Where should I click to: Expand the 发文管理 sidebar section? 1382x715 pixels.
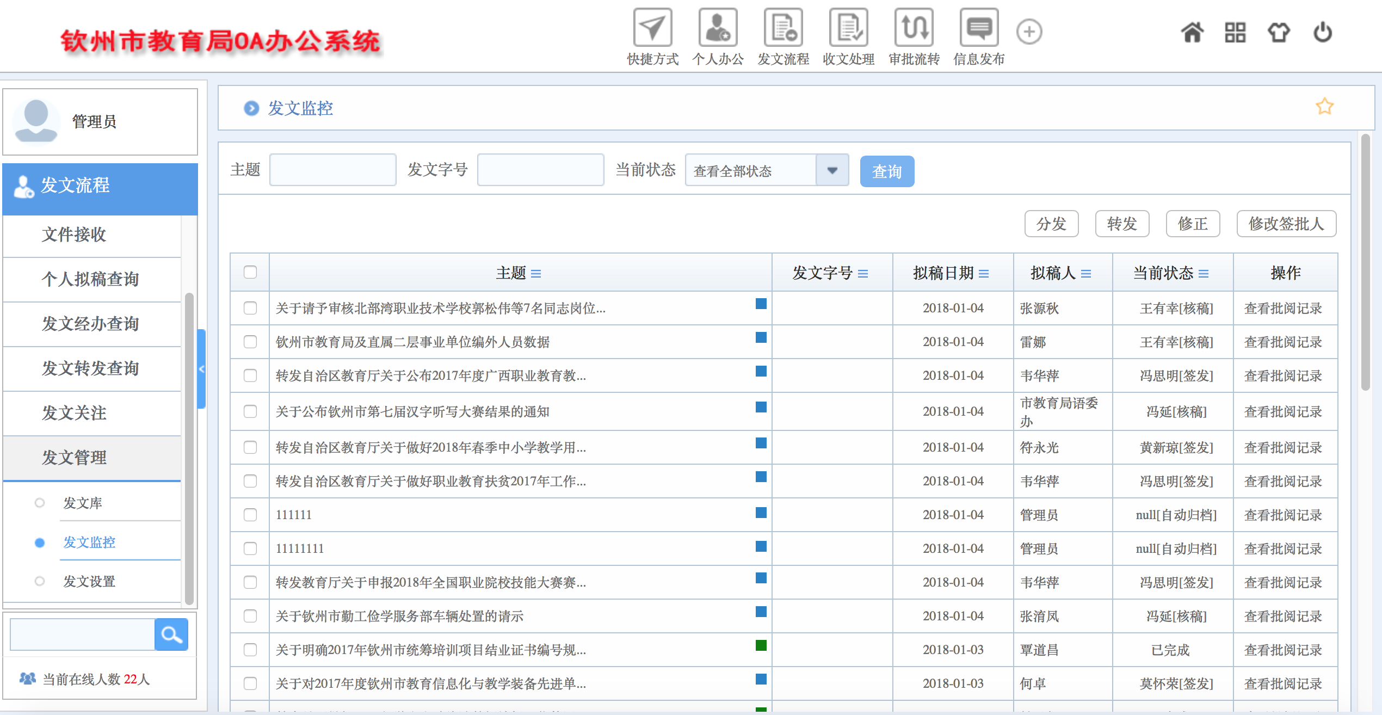coord(92,458)
